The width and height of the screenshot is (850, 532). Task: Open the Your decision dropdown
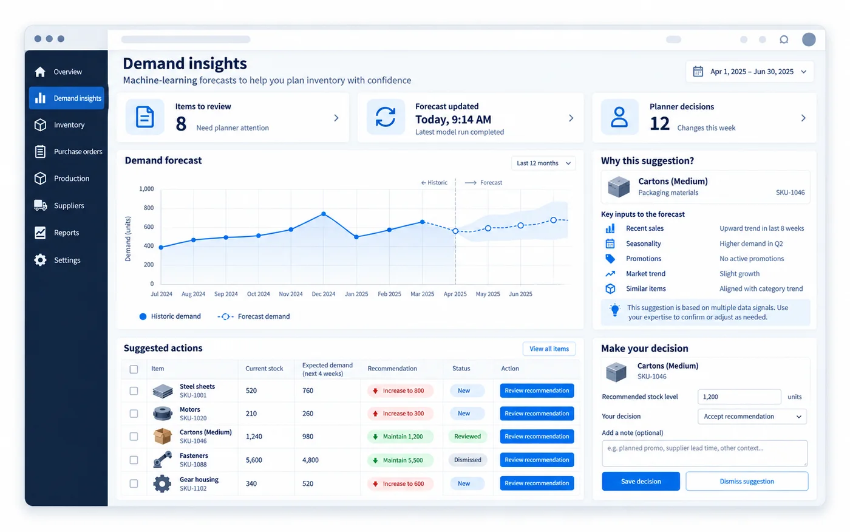point(752,417)
